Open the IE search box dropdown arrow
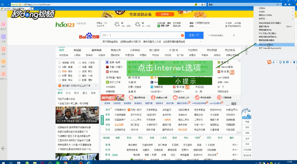 (280, 4)
